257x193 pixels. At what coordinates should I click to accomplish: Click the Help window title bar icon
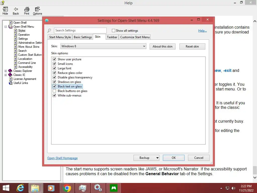(x=2, y=3)
